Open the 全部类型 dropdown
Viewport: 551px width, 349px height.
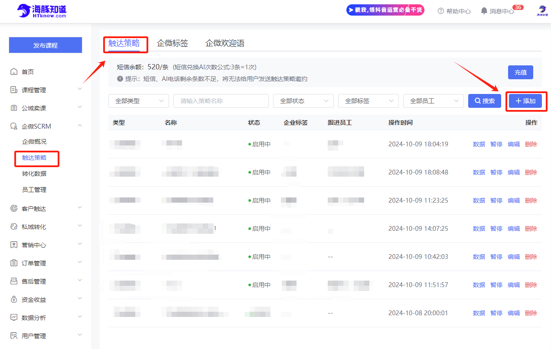click(139, 101)
